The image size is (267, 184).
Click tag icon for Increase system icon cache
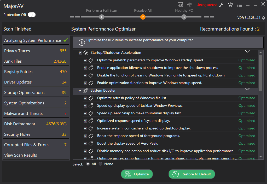coord(91,128)
